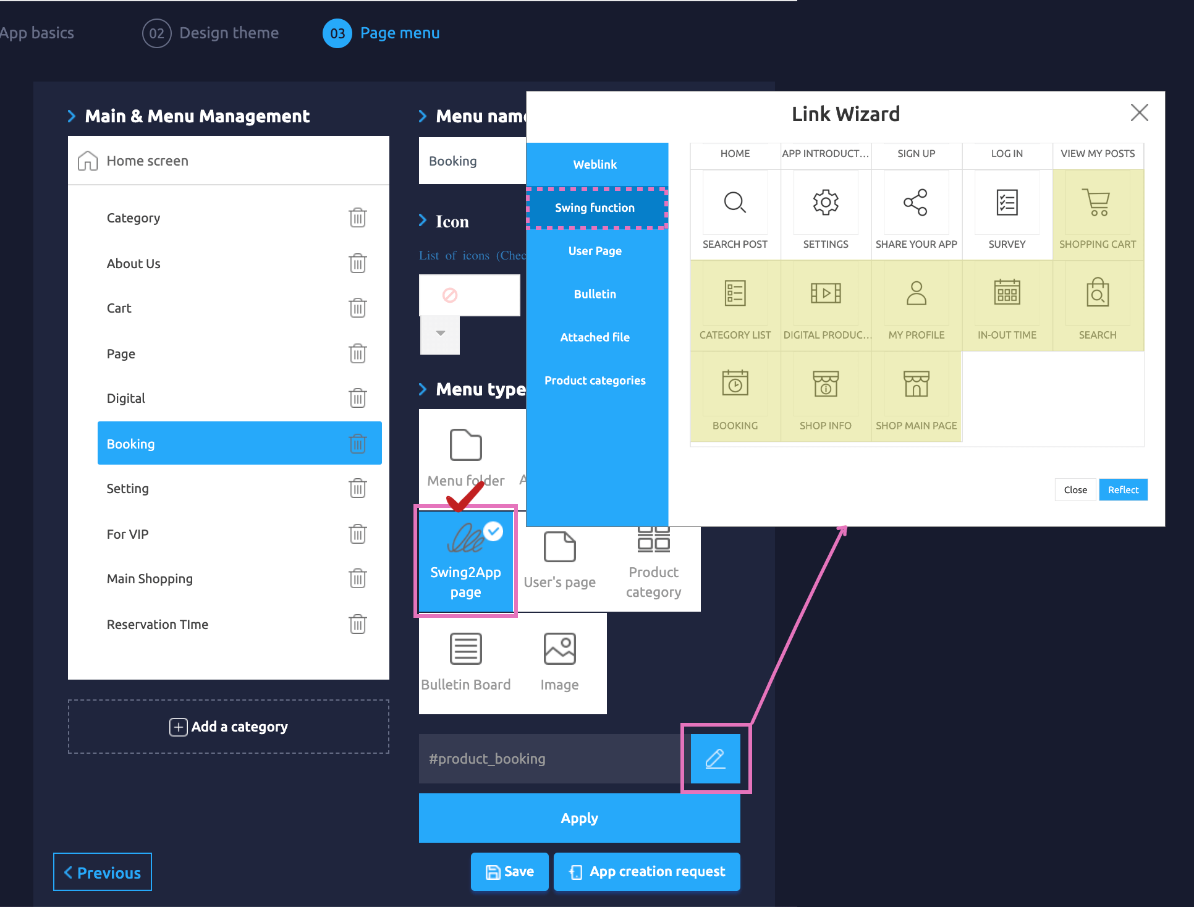Select the User's page menu type

tap(559, 560)
